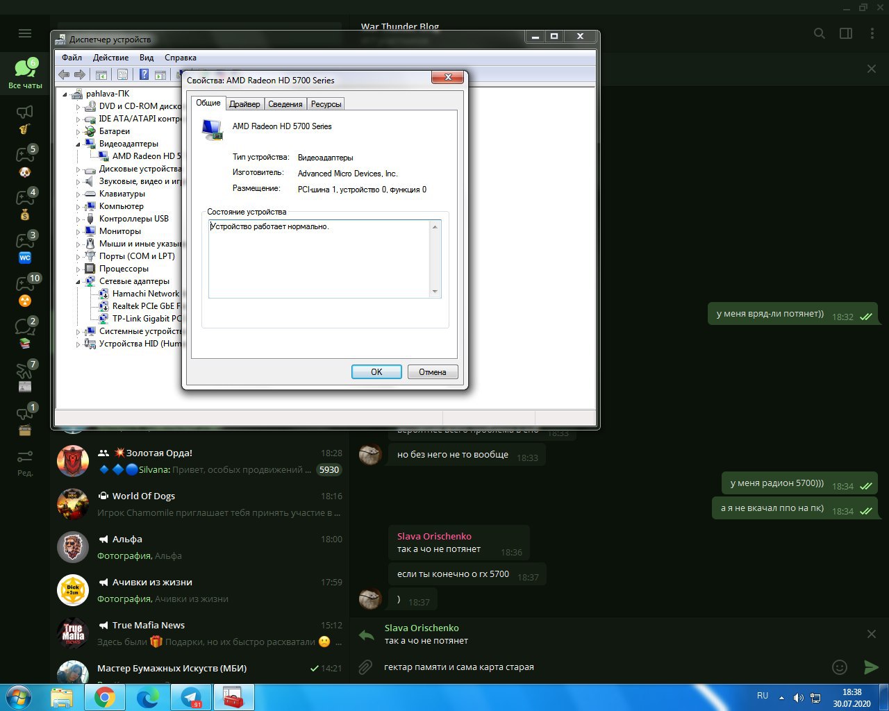Open 'Действие' menu in Device Manager
Image resolution: width=889 pixels, height=711 pixels.
pos(110,58)
